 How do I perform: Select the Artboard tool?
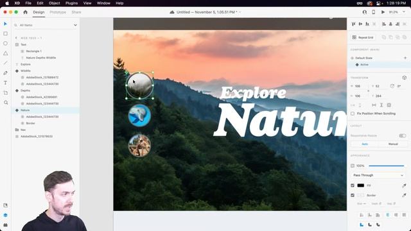pyautogui.click(x=6, y=92)
